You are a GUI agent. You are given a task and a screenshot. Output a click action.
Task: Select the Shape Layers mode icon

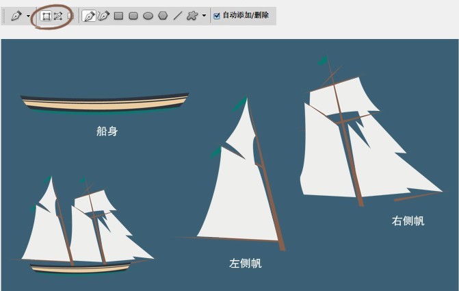point(46,16)
